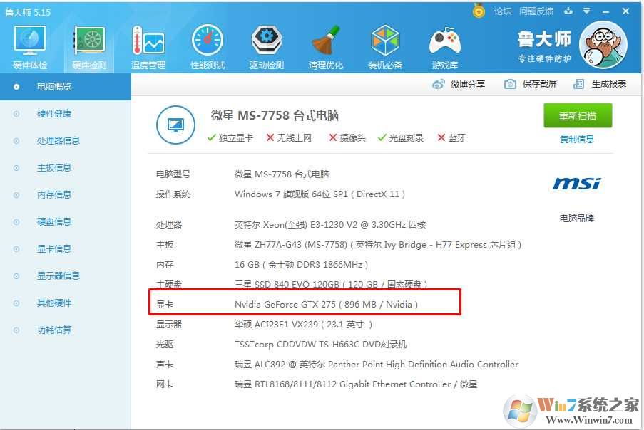
Task: Click the 复制信息 copy info link
Action: coord(577,140)
